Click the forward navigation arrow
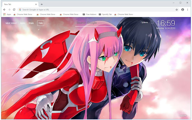This screenshot has height=120, width=192. pyautogui.click(x=9, y=10)
